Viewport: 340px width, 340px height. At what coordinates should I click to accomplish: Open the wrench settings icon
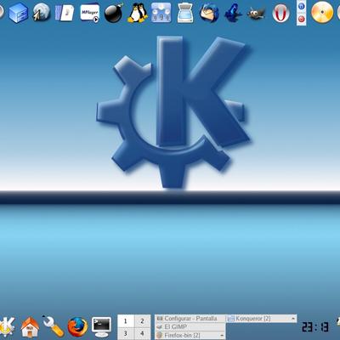click(x=54, y=326)
